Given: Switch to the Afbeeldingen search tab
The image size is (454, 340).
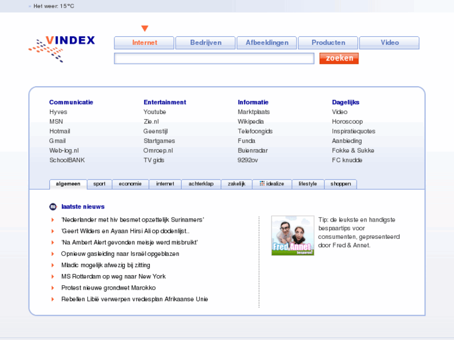Looking at the screenshot, I should [267, 43].
